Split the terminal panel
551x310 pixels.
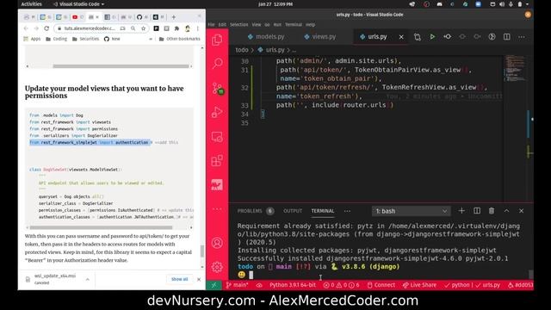tap(476, 210)
